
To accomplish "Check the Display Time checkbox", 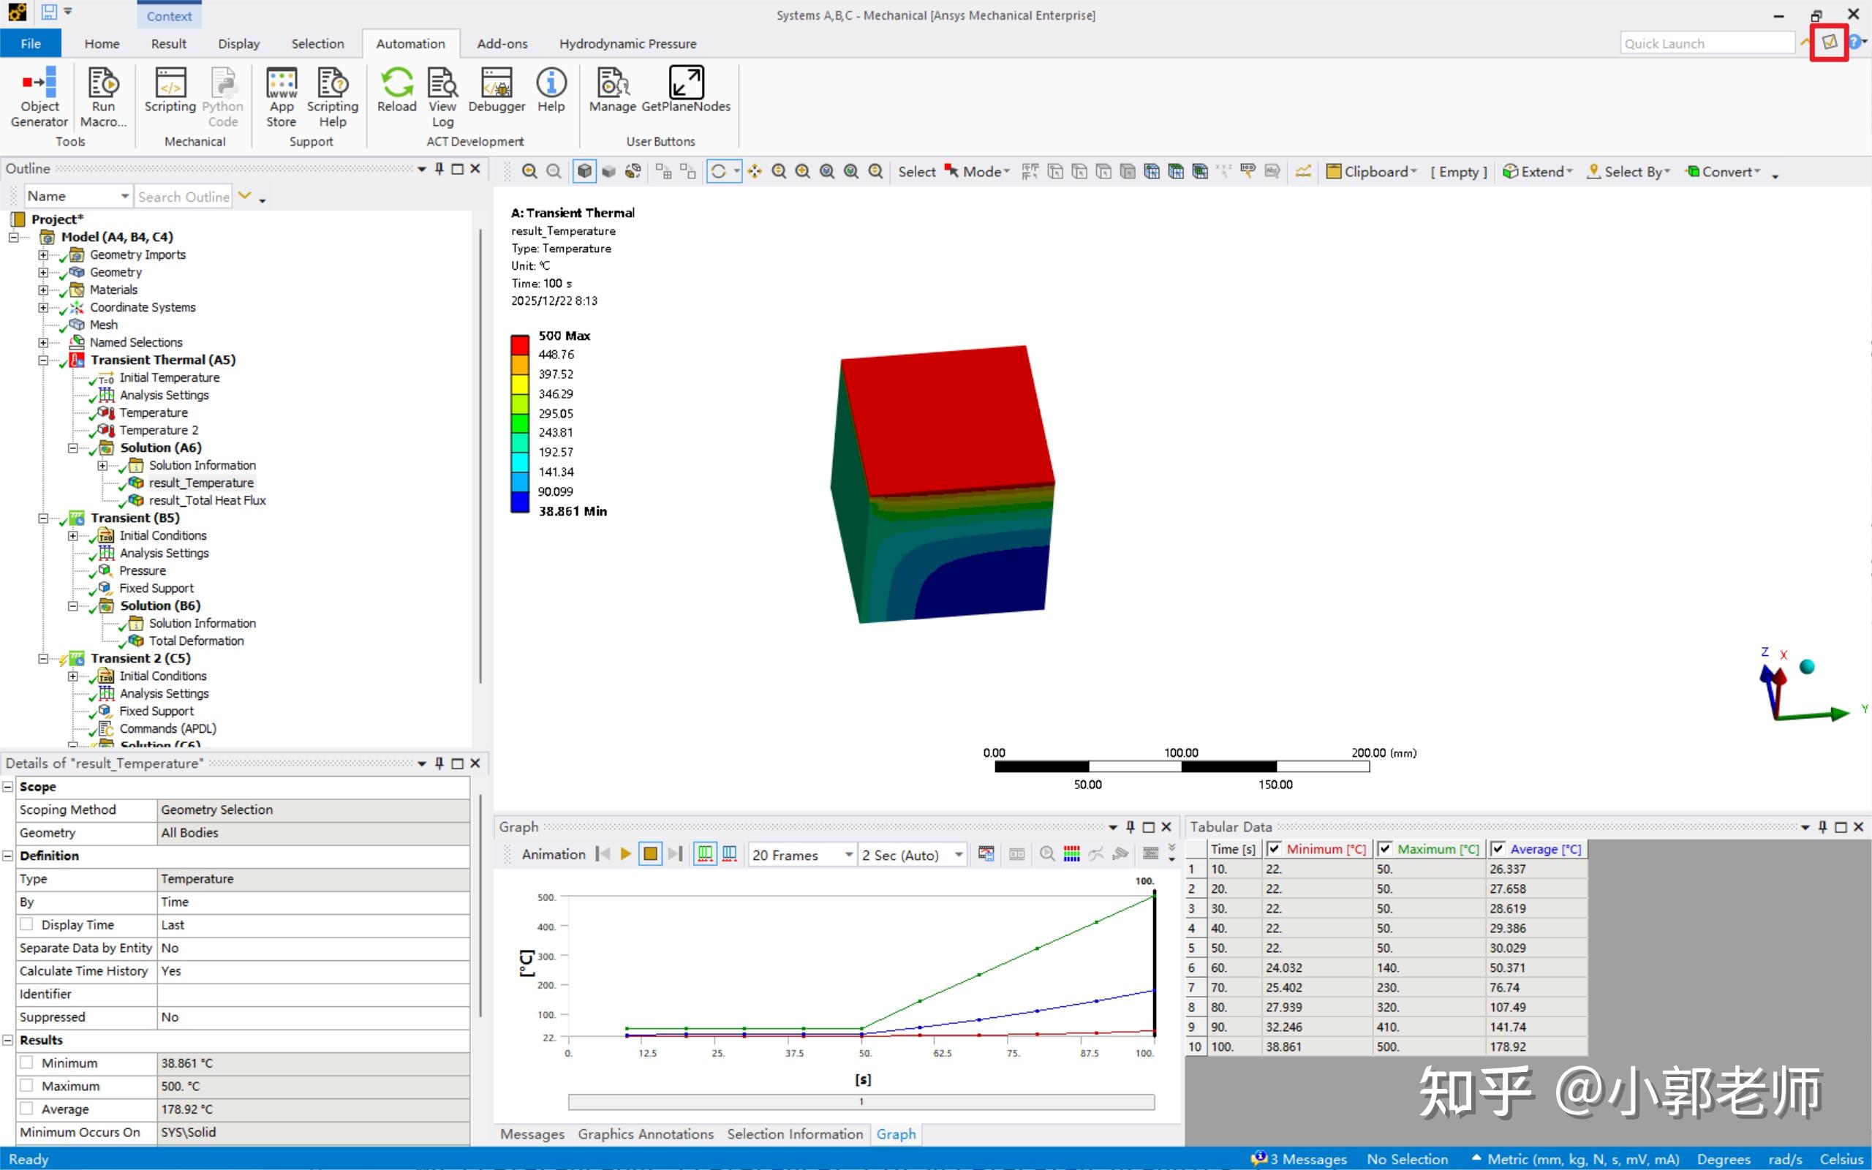I will (x=27, y=924).
